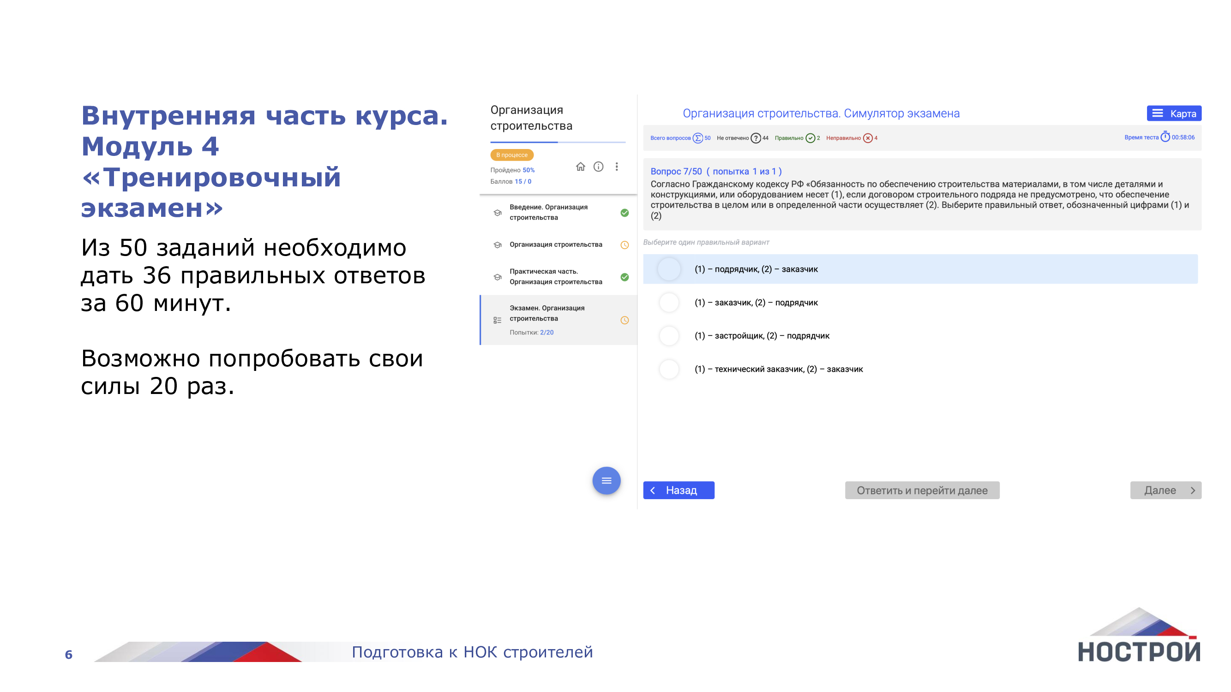Open Введение. Организация строительства module
The width and height of the screenshot is (1231, 692).
click(558, 213)
